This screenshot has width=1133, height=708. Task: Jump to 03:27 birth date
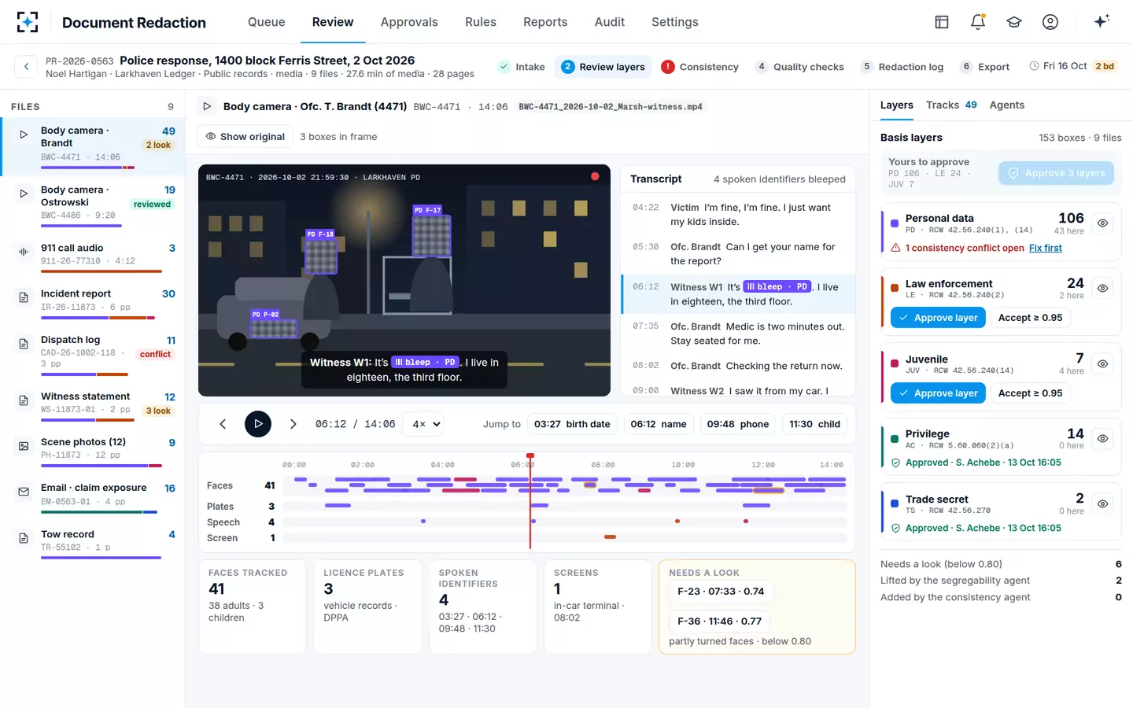[572, 424]
